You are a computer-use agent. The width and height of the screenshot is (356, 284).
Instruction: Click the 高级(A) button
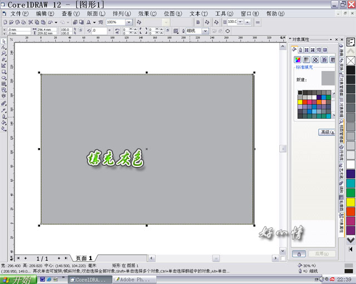(327, 132)
